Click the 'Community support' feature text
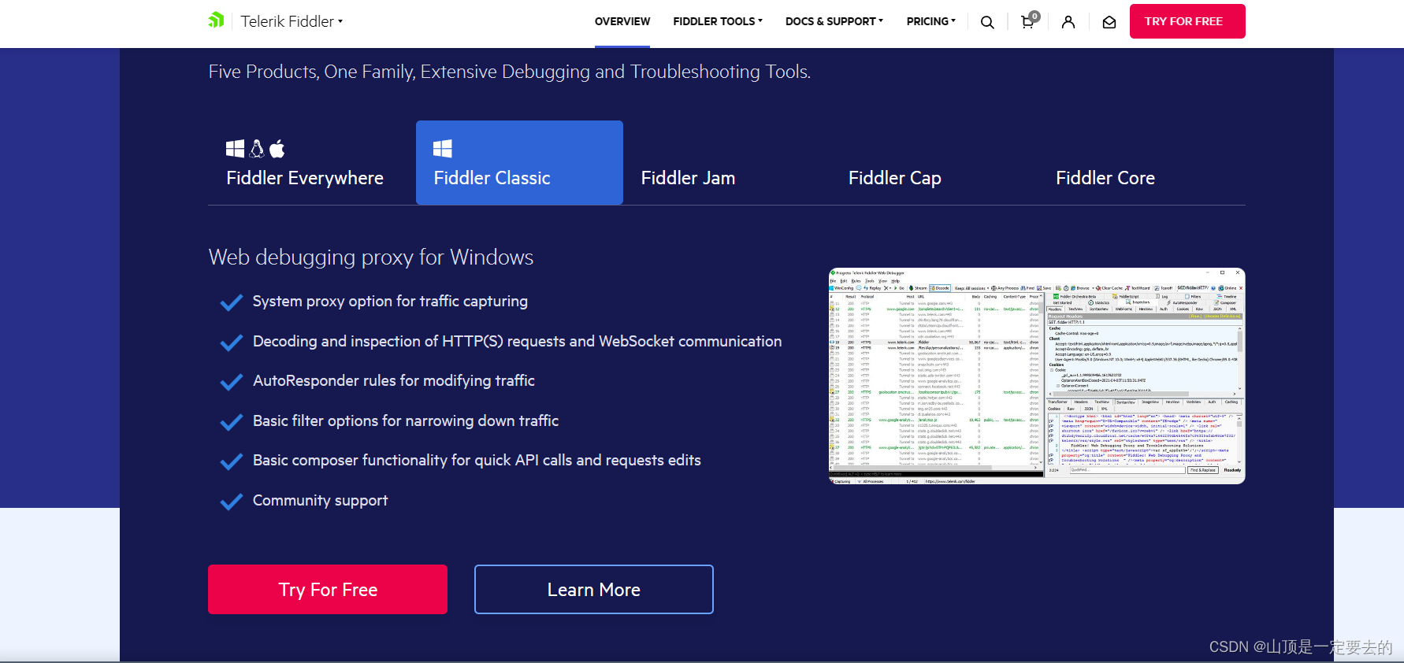Viewport: 1404px width, 663px height. 321,500
